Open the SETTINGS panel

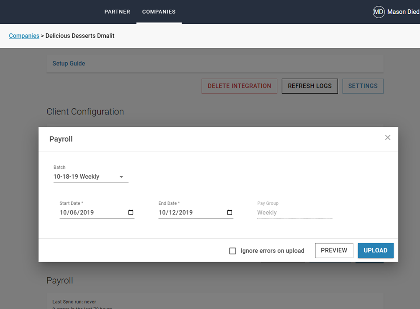point(363,86)
